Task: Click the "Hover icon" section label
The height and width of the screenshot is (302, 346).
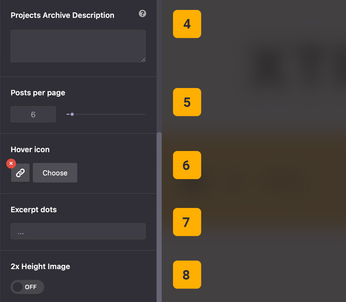Action: 30,150
